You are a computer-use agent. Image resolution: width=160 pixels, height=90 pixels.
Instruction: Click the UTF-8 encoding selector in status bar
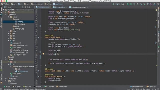click(x=139, y=89)
